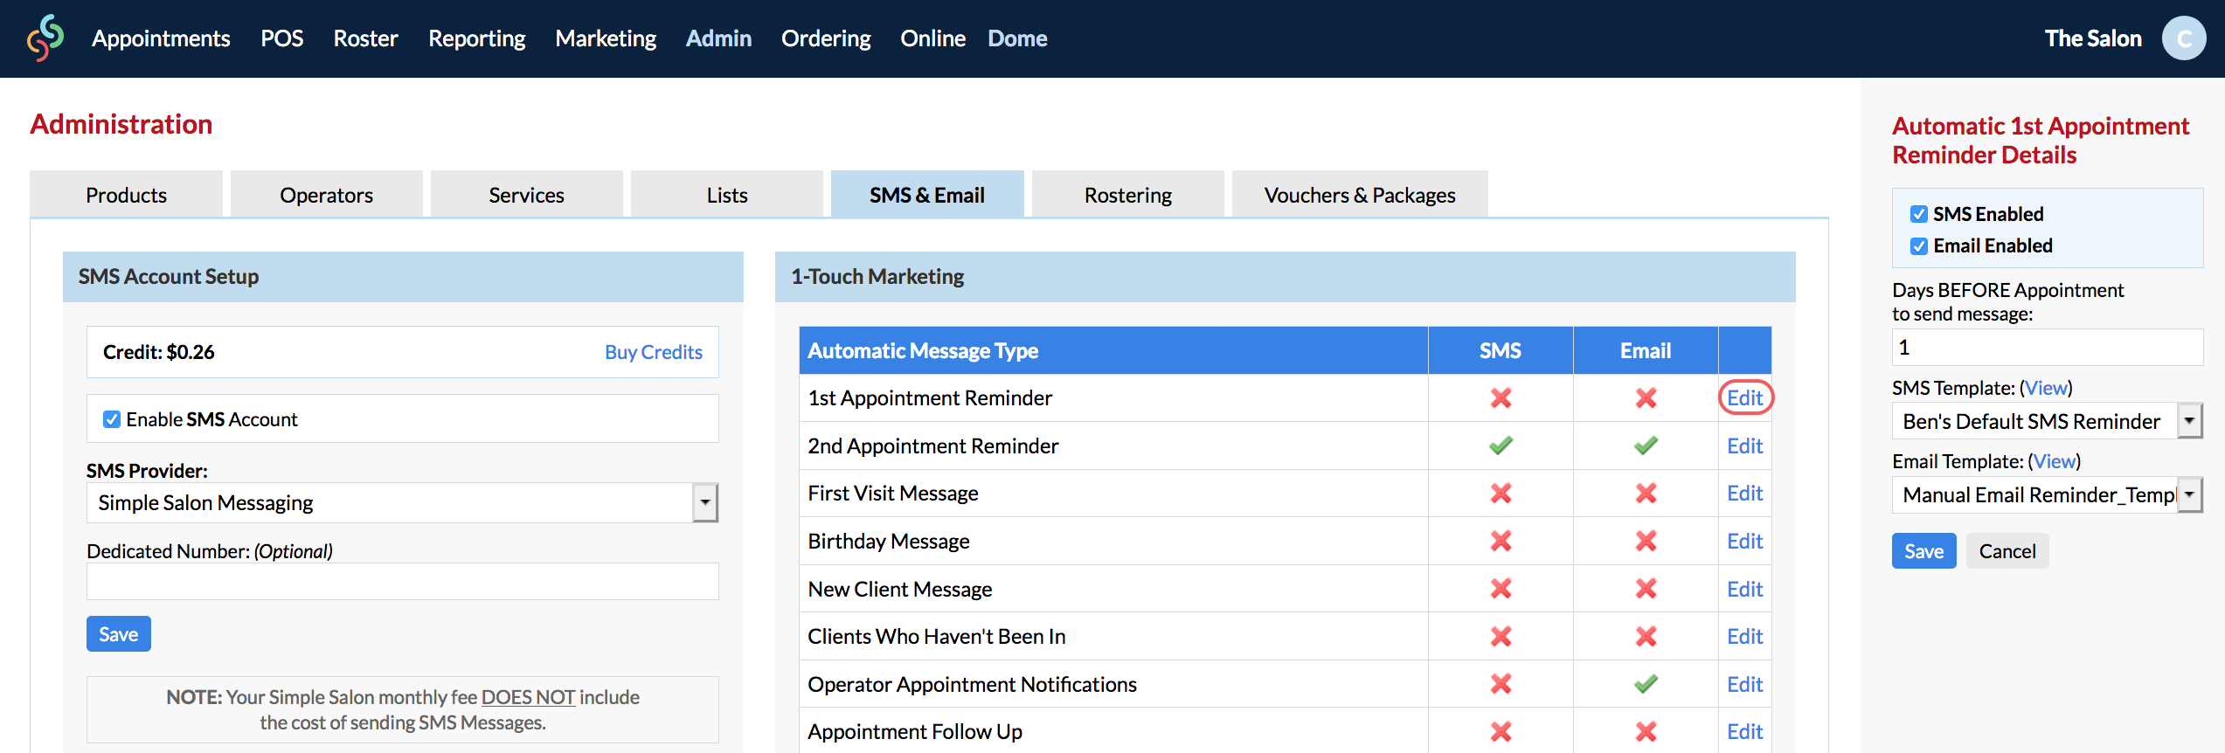Switch to the Operators tab
The width and height of the screenshot is (2225, 753).
click(326, 195)
